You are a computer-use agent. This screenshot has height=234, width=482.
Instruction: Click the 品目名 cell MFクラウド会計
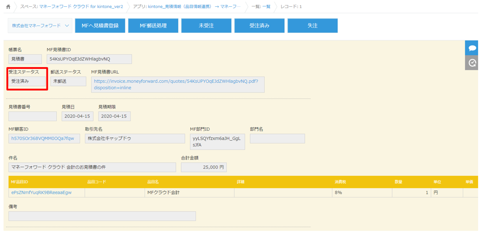189,192
